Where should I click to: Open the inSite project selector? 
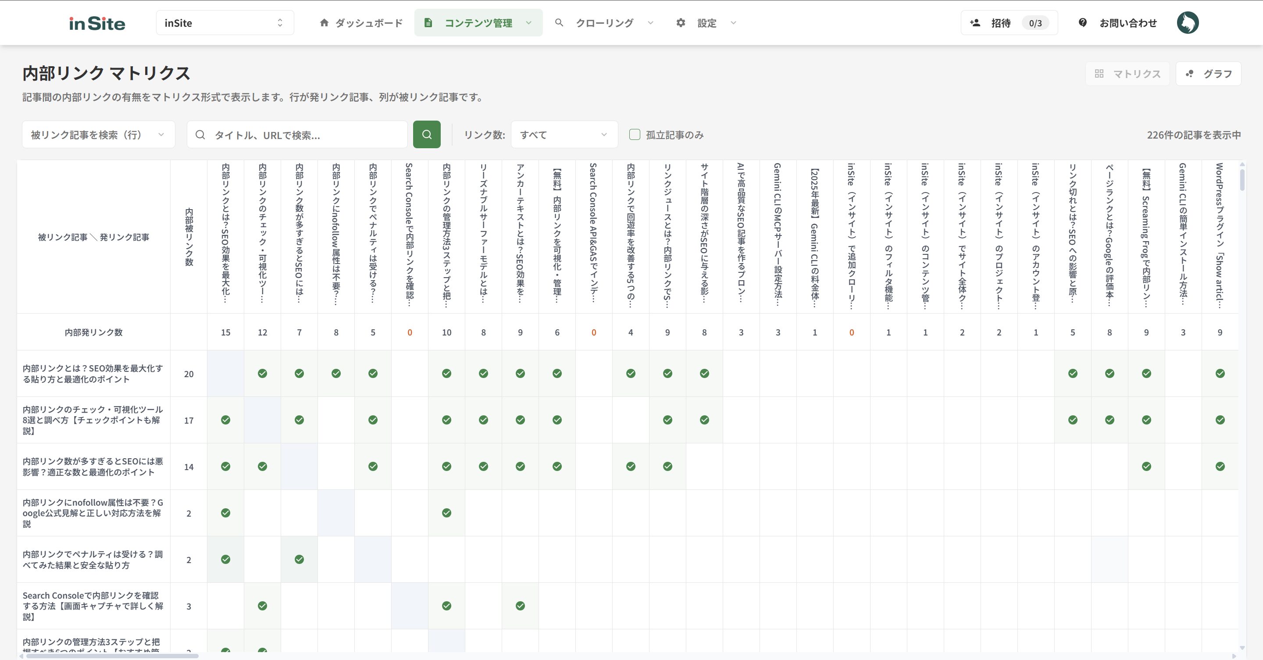coord(225,22)
